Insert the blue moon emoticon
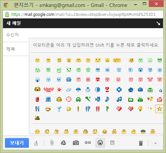The width and height of the screenshot is (166, 153). click(98, 89)
